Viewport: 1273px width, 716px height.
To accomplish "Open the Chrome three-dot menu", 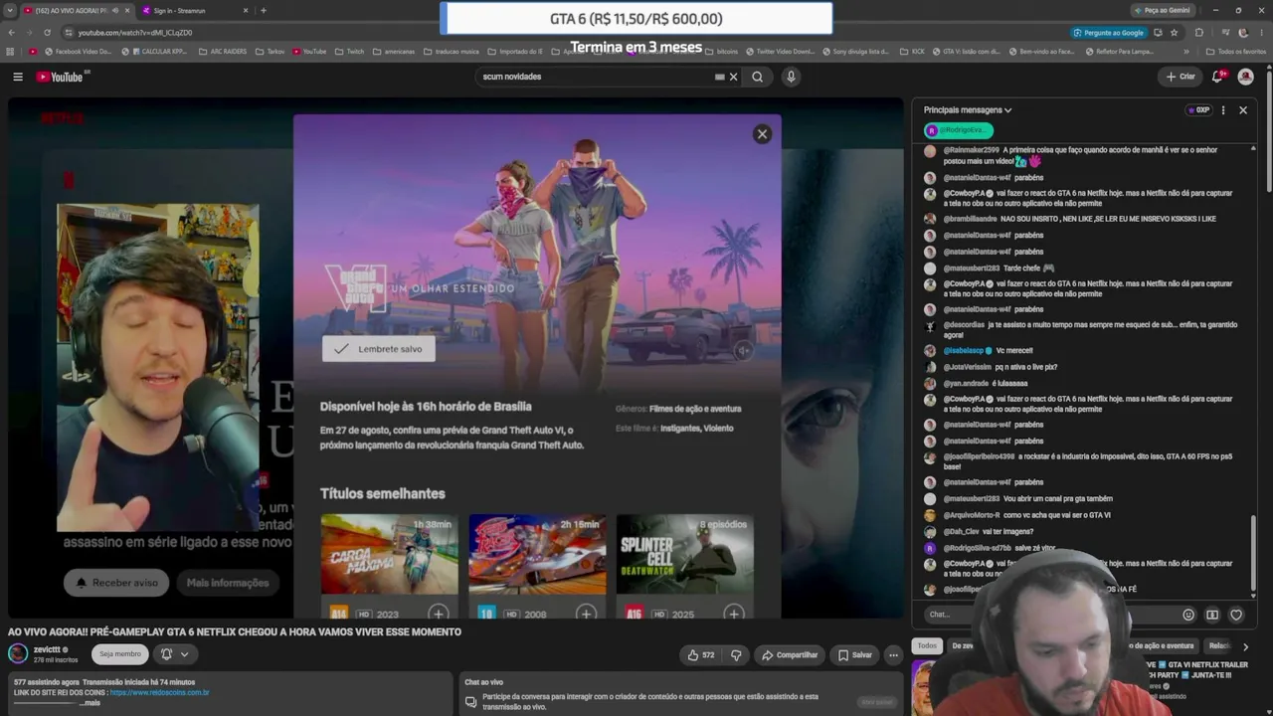I will pyautogui.click(x=1261, y=32).
